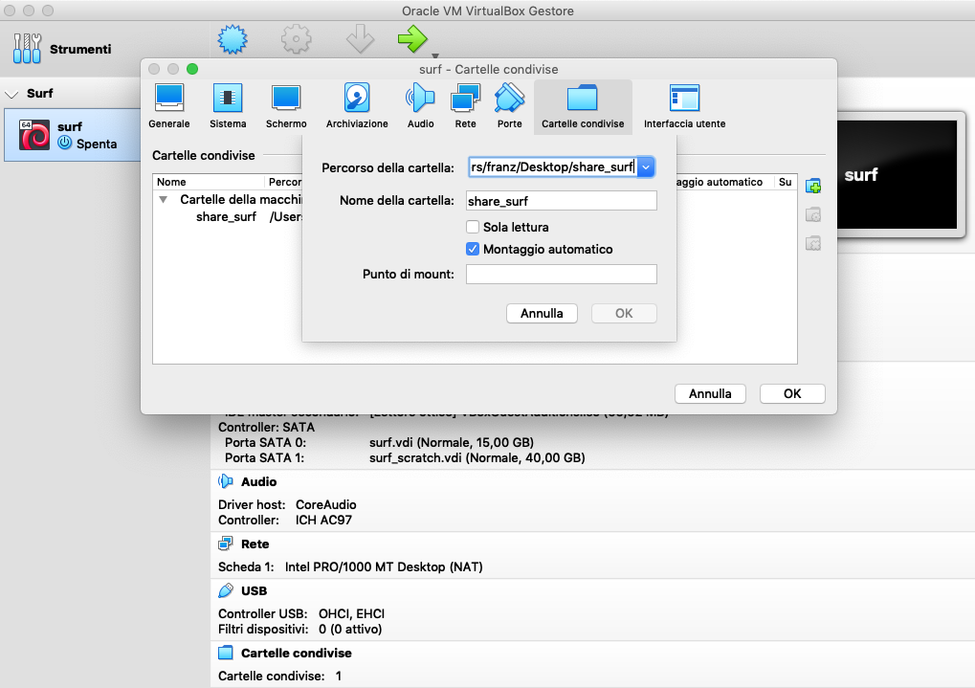Open the Audio settings section
Image resolution: width=975 pixels, height=688 pixels.
[420, 106]
